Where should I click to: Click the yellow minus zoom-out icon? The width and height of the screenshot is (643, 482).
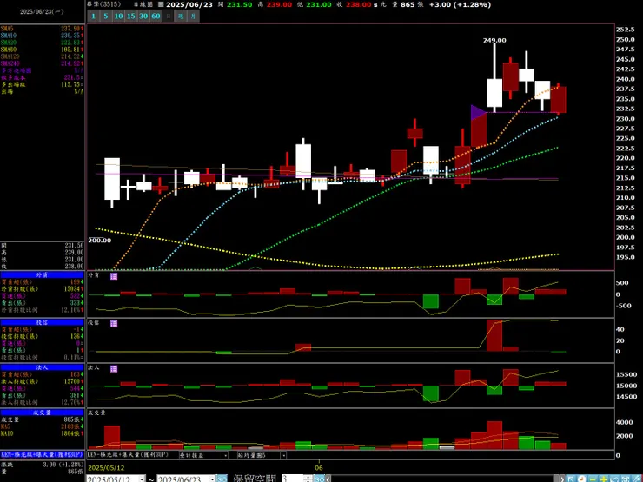click(x=593, y=479)
